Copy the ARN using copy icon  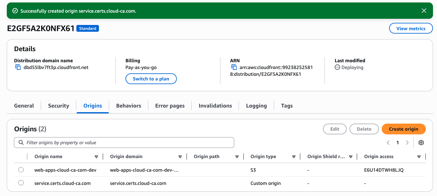tap(234, 67)
